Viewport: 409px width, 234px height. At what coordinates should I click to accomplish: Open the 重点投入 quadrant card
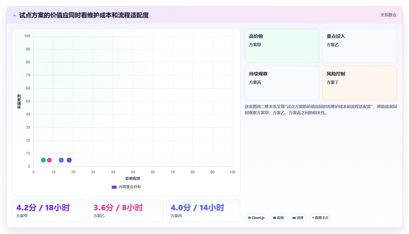[x=360, y=46]
